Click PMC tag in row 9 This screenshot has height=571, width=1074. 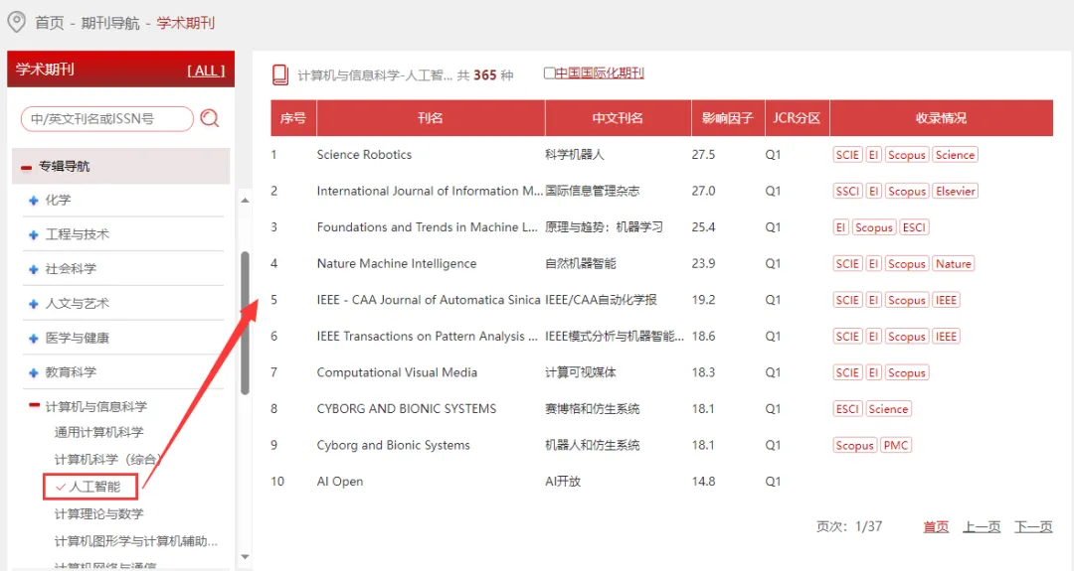click(896, 445)
